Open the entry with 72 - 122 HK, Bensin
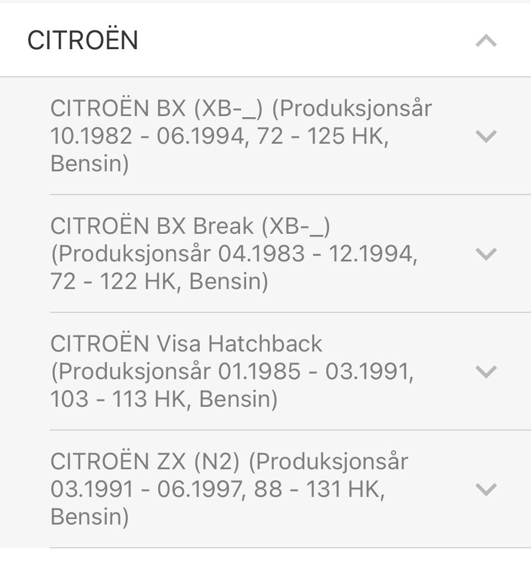 [265, 253]
